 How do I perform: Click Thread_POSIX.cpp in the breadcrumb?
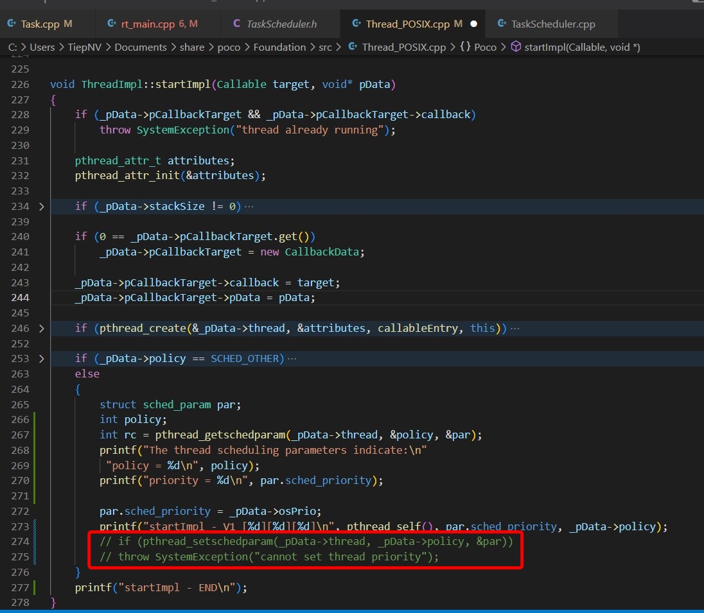[x=403, y=47]
